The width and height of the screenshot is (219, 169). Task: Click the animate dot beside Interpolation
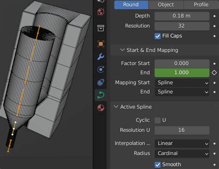tap(214, 144)
